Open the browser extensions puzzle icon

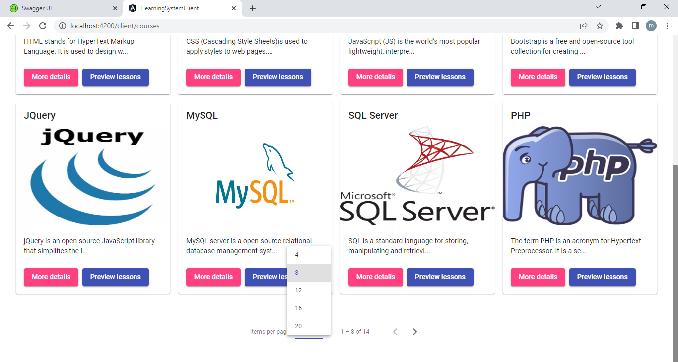[x=619, y=26]
